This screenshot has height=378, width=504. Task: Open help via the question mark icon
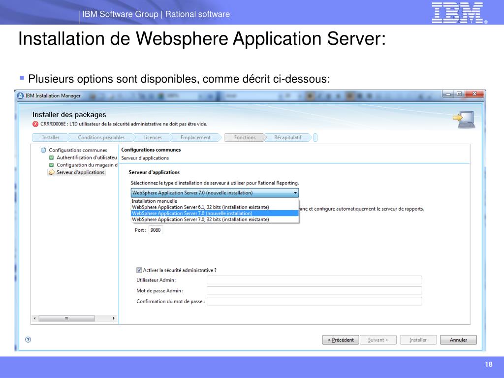click(28, 340)
